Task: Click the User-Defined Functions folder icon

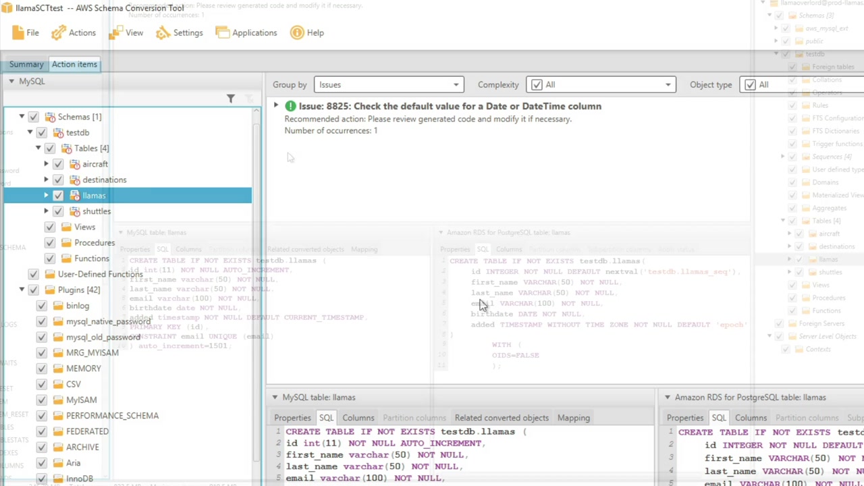Action: [x=49, y=275]
